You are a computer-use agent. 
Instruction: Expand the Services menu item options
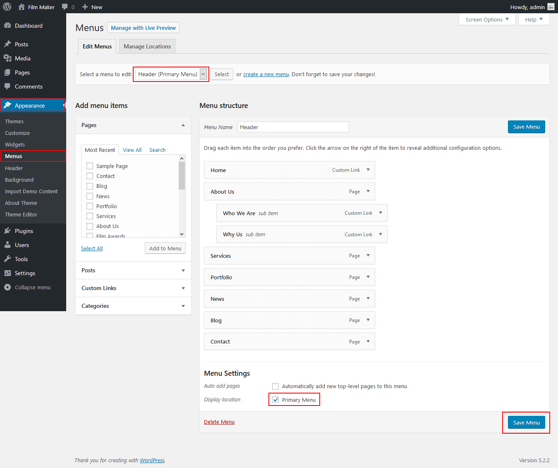[x=368, y=255]
